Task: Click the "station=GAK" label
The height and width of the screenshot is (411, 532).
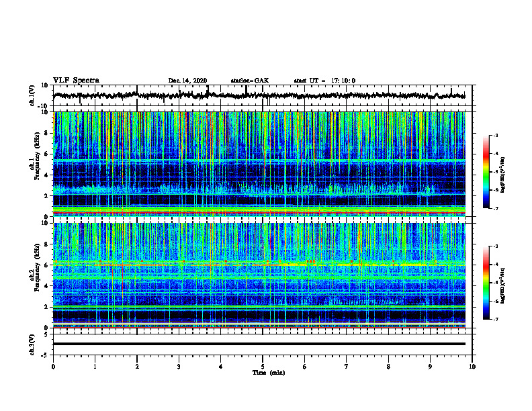Action: (x=250, y=81)
